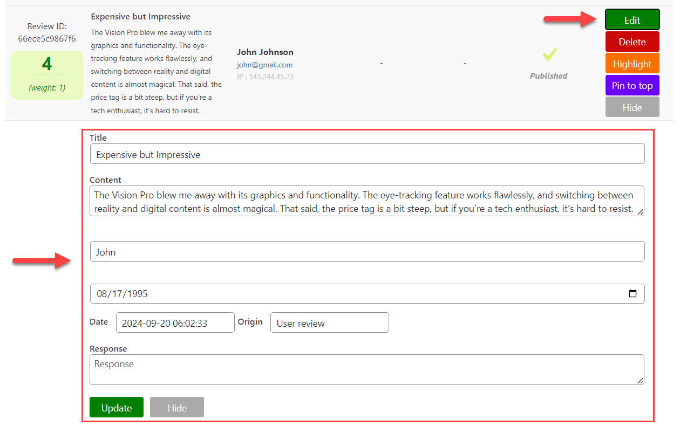Delete the Expensive but Impressive review

(x=633, y=42)
